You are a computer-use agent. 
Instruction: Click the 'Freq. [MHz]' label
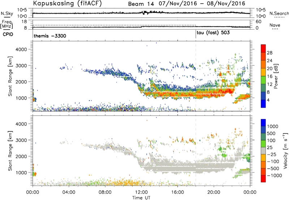(x=7, y=25)
